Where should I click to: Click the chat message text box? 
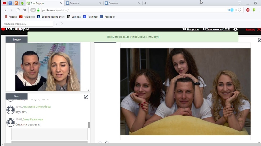(50, 134)
